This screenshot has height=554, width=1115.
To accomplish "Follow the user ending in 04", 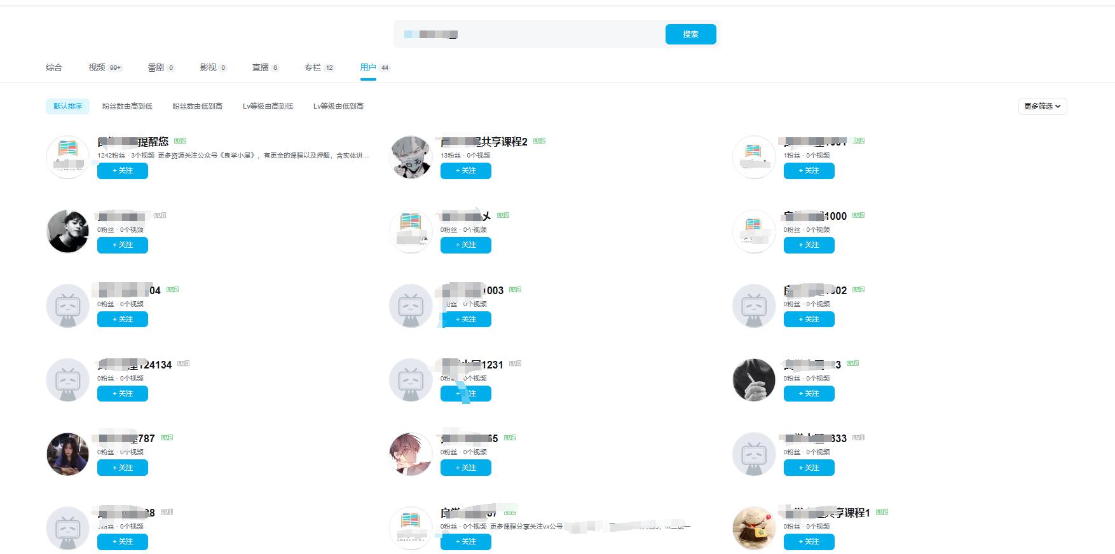I will coord(123,320).
